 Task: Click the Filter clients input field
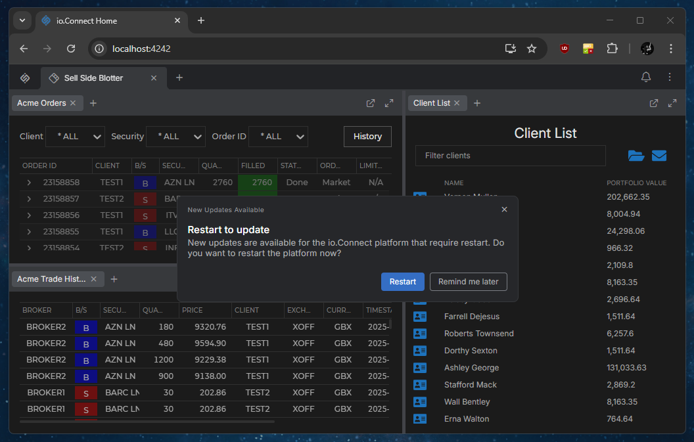511,156
